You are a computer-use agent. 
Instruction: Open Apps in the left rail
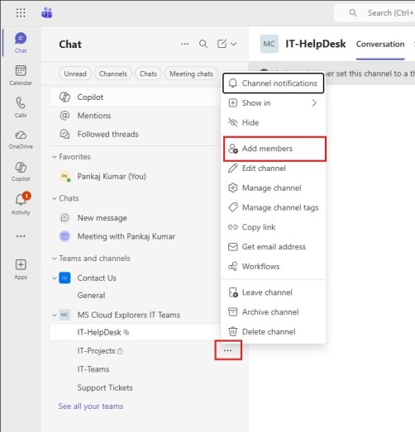coord(21,269)
